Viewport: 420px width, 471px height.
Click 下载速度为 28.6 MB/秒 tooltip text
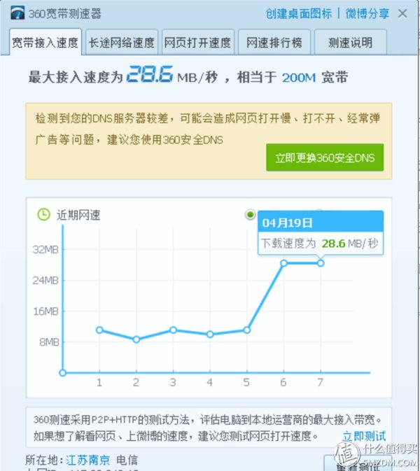[319, 243]
